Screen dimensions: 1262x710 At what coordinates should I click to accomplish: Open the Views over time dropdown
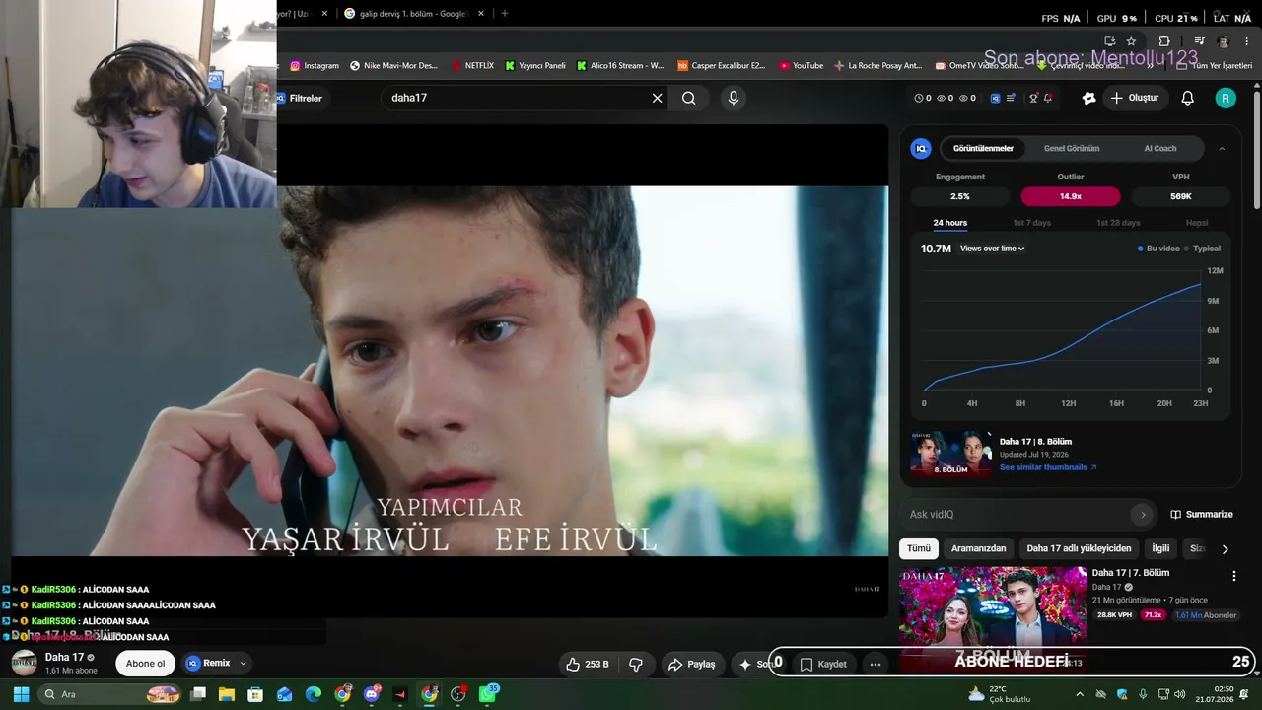pyautogui.click(x=993, y=248)
